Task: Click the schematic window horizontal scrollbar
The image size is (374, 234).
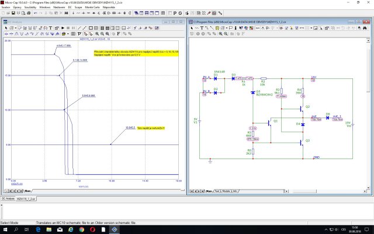Action: coord(304,191)
